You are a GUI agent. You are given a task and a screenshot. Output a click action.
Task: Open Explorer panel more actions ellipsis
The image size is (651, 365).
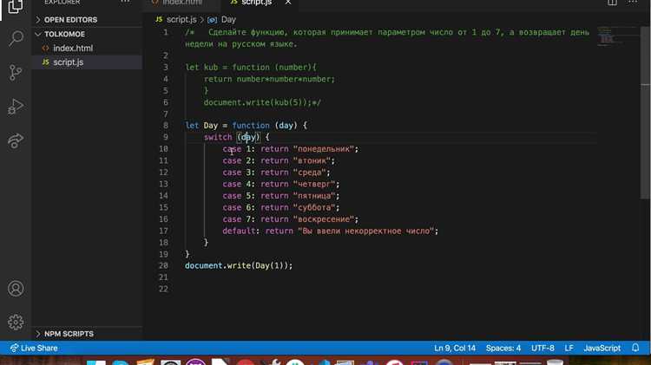click(x=125, y=2)
